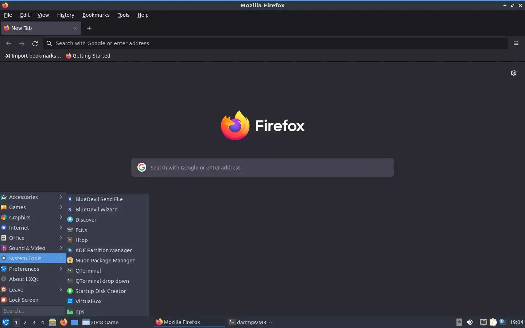
Task: Expand the Games submenu arrow
Action: 61,207
